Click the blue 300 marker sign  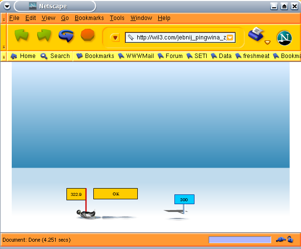point(184,199)
